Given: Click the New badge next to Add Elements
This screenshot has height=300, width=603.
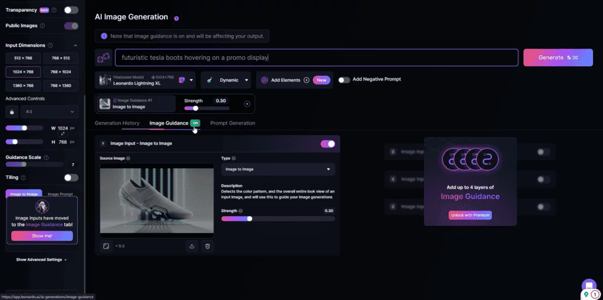Looking at the screenshot, I should (x=322, y=80).
